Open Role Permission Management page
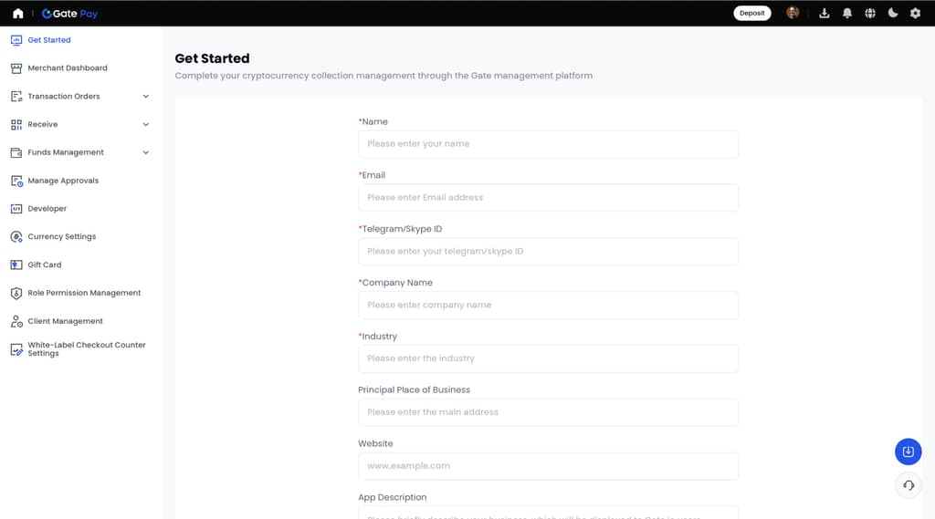Image resolution: width=935 pixels, height=519 pixels. pos(84,293)
